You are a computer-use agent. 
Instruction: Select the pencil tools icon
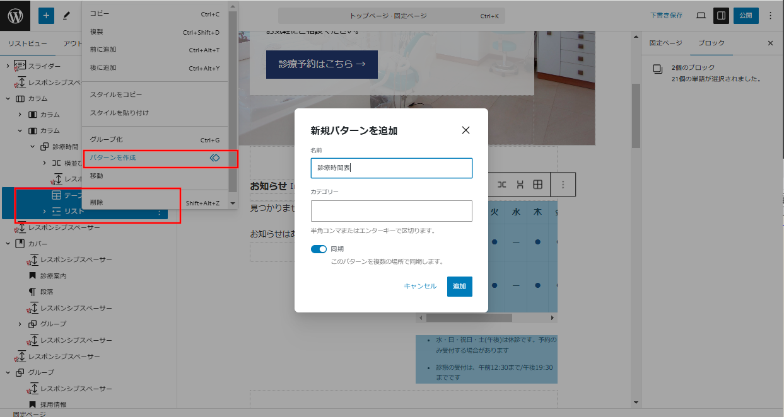(x=66, y=16)
